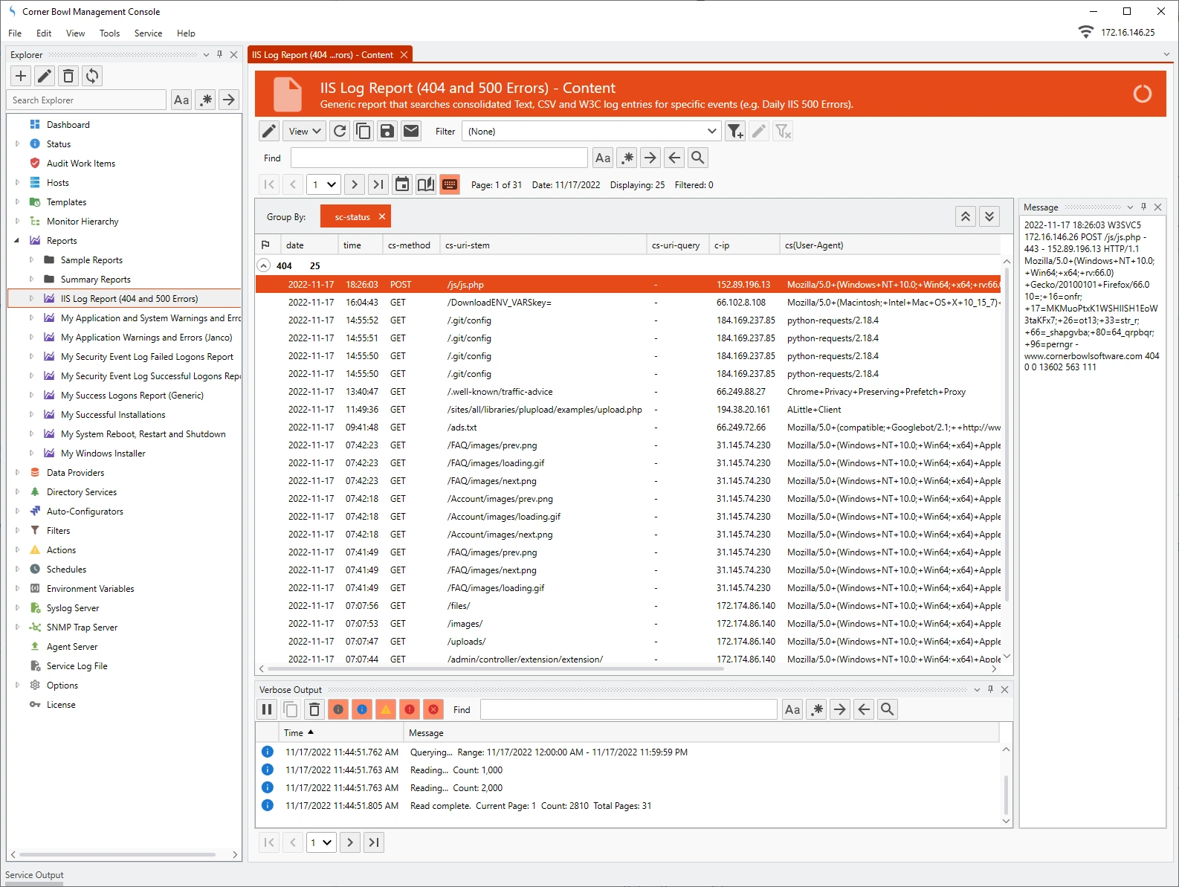Clear the Verbose Output with the trash icon
Viewport: 1179px width, 887px height.
(x=314, y=710)
